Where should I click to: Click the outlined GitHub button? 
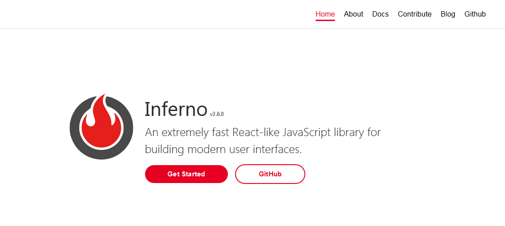coord(270,174)
